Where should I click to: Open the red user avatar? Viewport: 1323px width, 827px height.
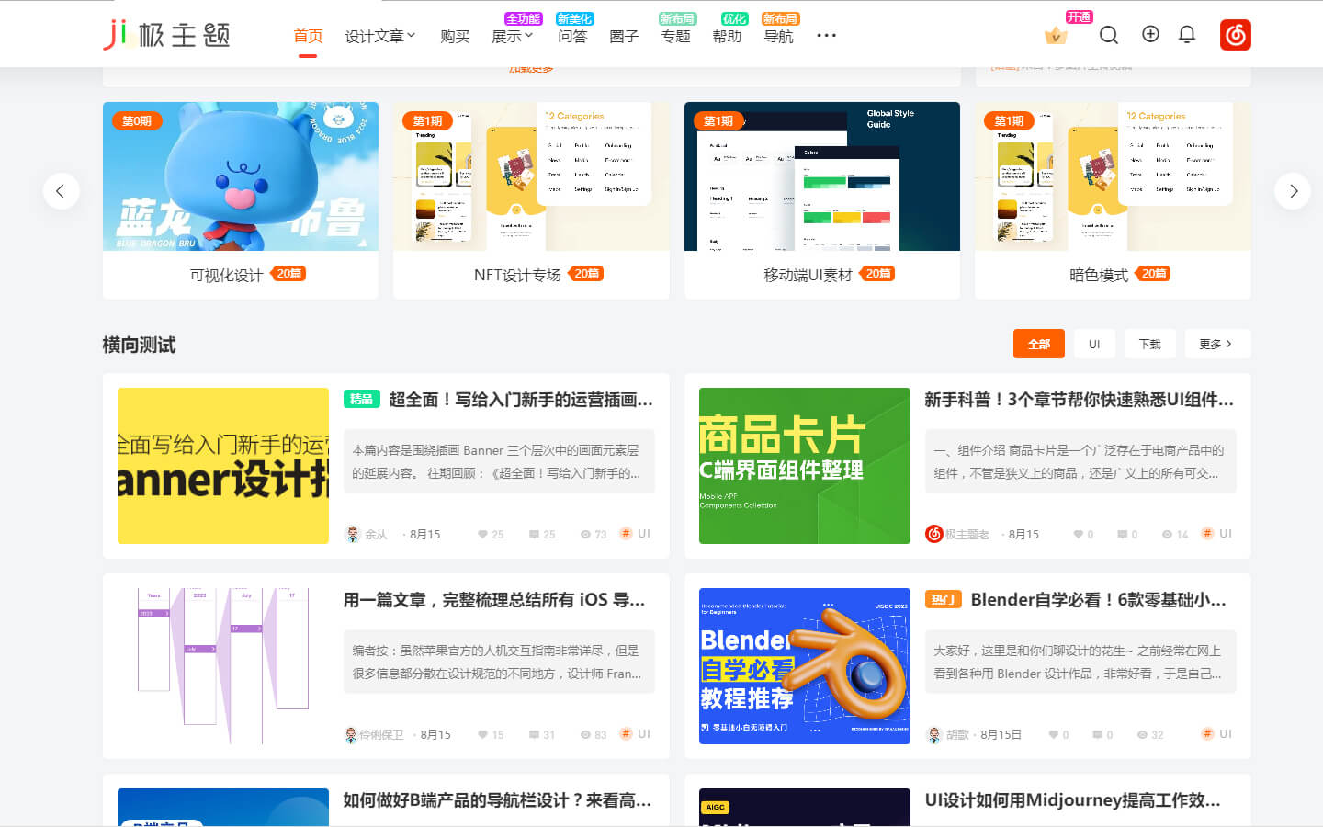point(1236,35)
